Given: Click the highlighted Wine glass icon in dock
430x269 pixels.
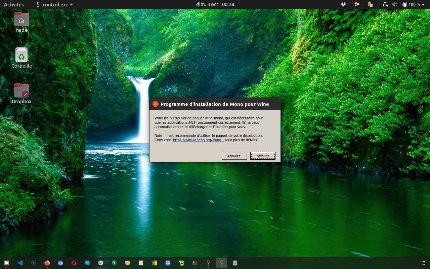Looking at the screenshot, I should point(222,263).
